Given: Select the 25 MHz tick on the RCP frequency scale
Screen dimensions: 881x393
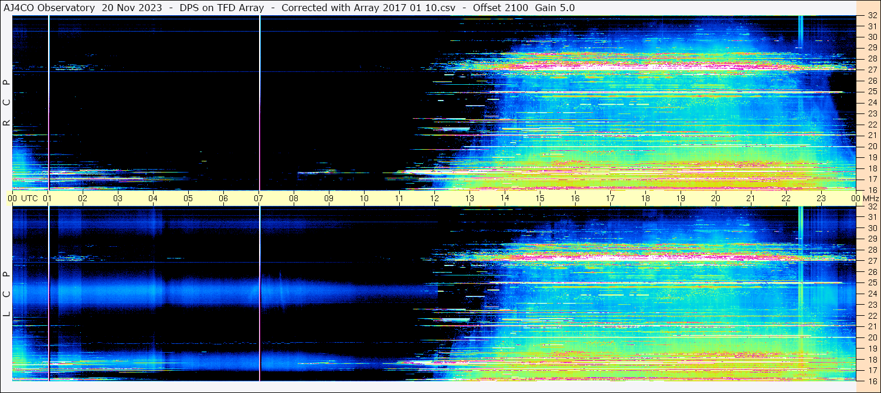Looking at the screenshot, I should click(872, 91).
